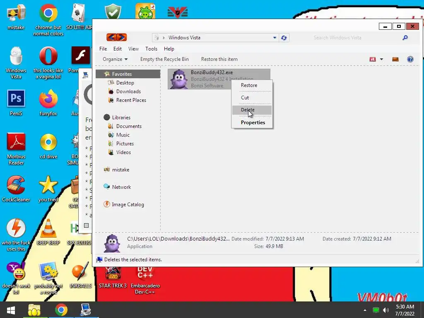Open the Yahoo 'doesn't work lol' icon
This screenshot has width=424, height=318.
16,278
